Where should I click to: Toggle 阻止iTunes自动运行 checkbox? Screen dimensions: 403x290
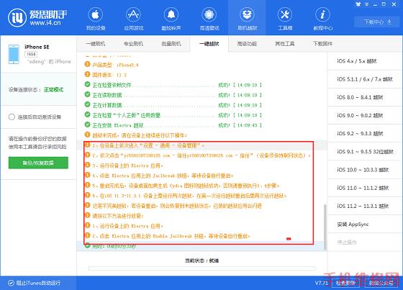pos(11,283)
